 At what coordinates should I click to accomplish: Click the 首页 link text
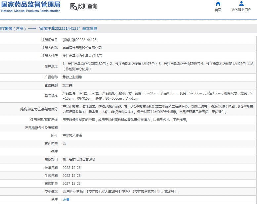[218, 10]
